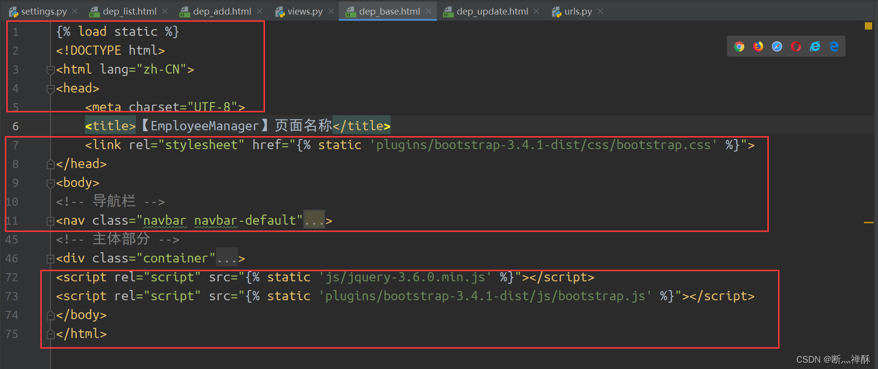Viewport: 878px width, 369px height.
Task: Click the 主体部分 comment line
Action: click(x=117, y=239)
